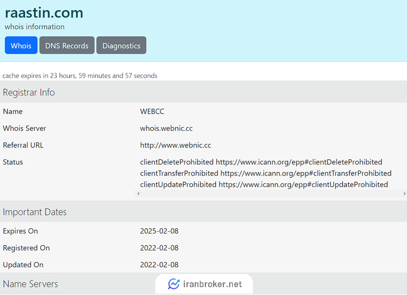Click the 'whois information' subtitle
This screenshot has height=295, width=407.
(x=34, y=27)
